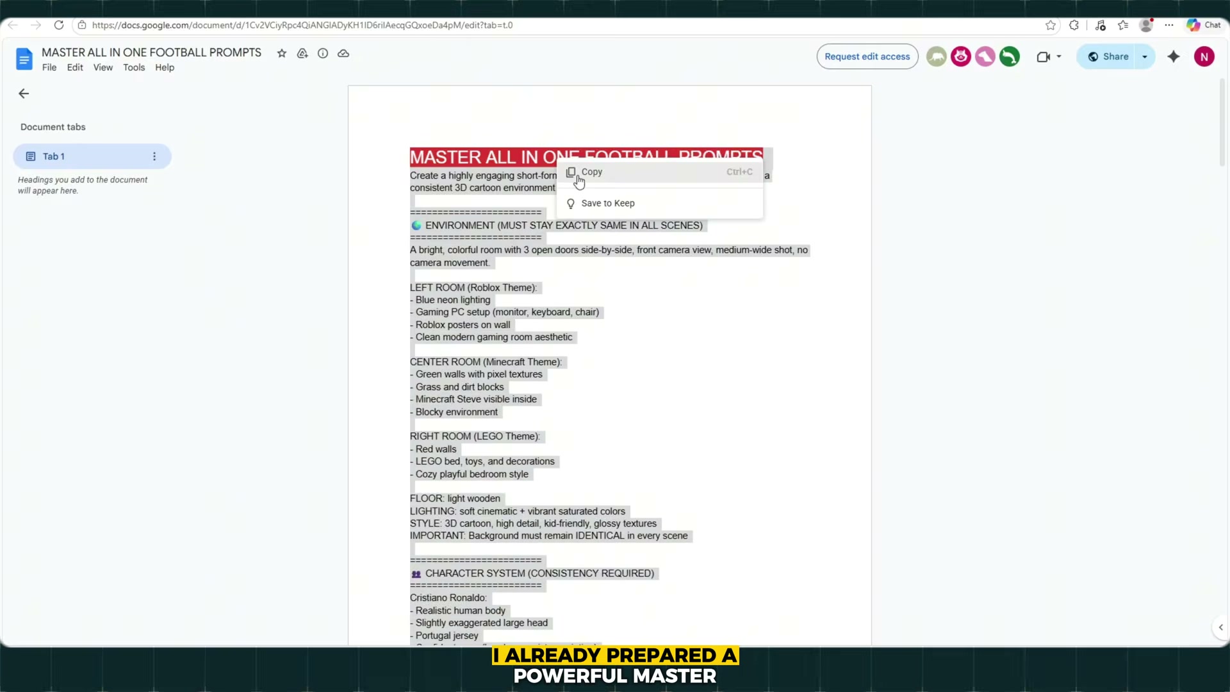Start a Meet call with the camera icon
Viewport: 1230px width, 692px height.
[x=1043, y=56]
